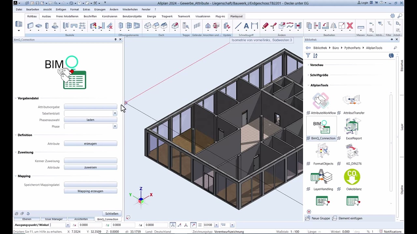Pin the Bibliothek palette
Viewport: 417px width, 234px height.
pos(392,39)
